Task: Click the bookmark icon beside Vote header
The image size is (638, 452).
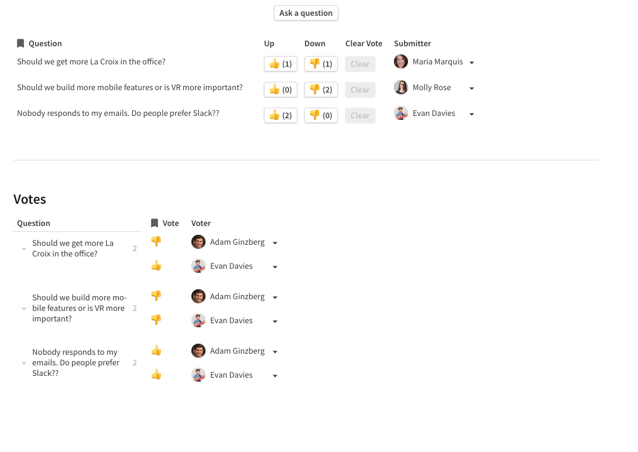Action: (x=155, y=223)
